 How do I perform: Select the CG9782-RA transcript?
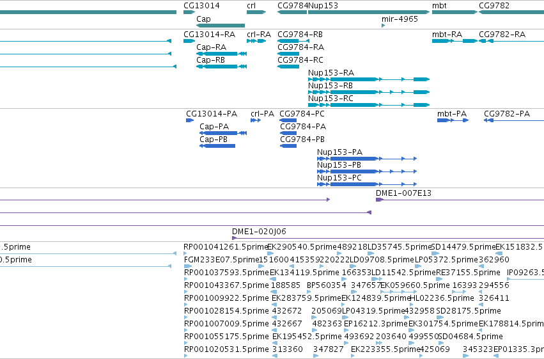click(x=511, y=41)
